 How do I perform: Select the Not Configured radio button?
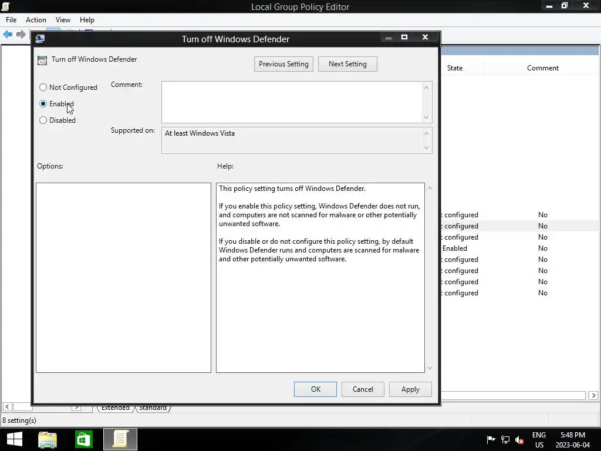[43, 87]
